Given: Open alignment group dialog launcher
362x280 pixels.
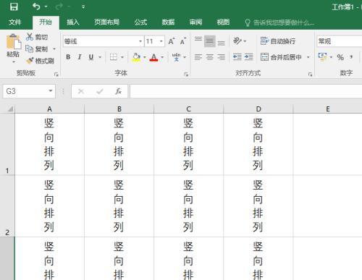Looking at the screenshot, I should [x=310, y=75].
